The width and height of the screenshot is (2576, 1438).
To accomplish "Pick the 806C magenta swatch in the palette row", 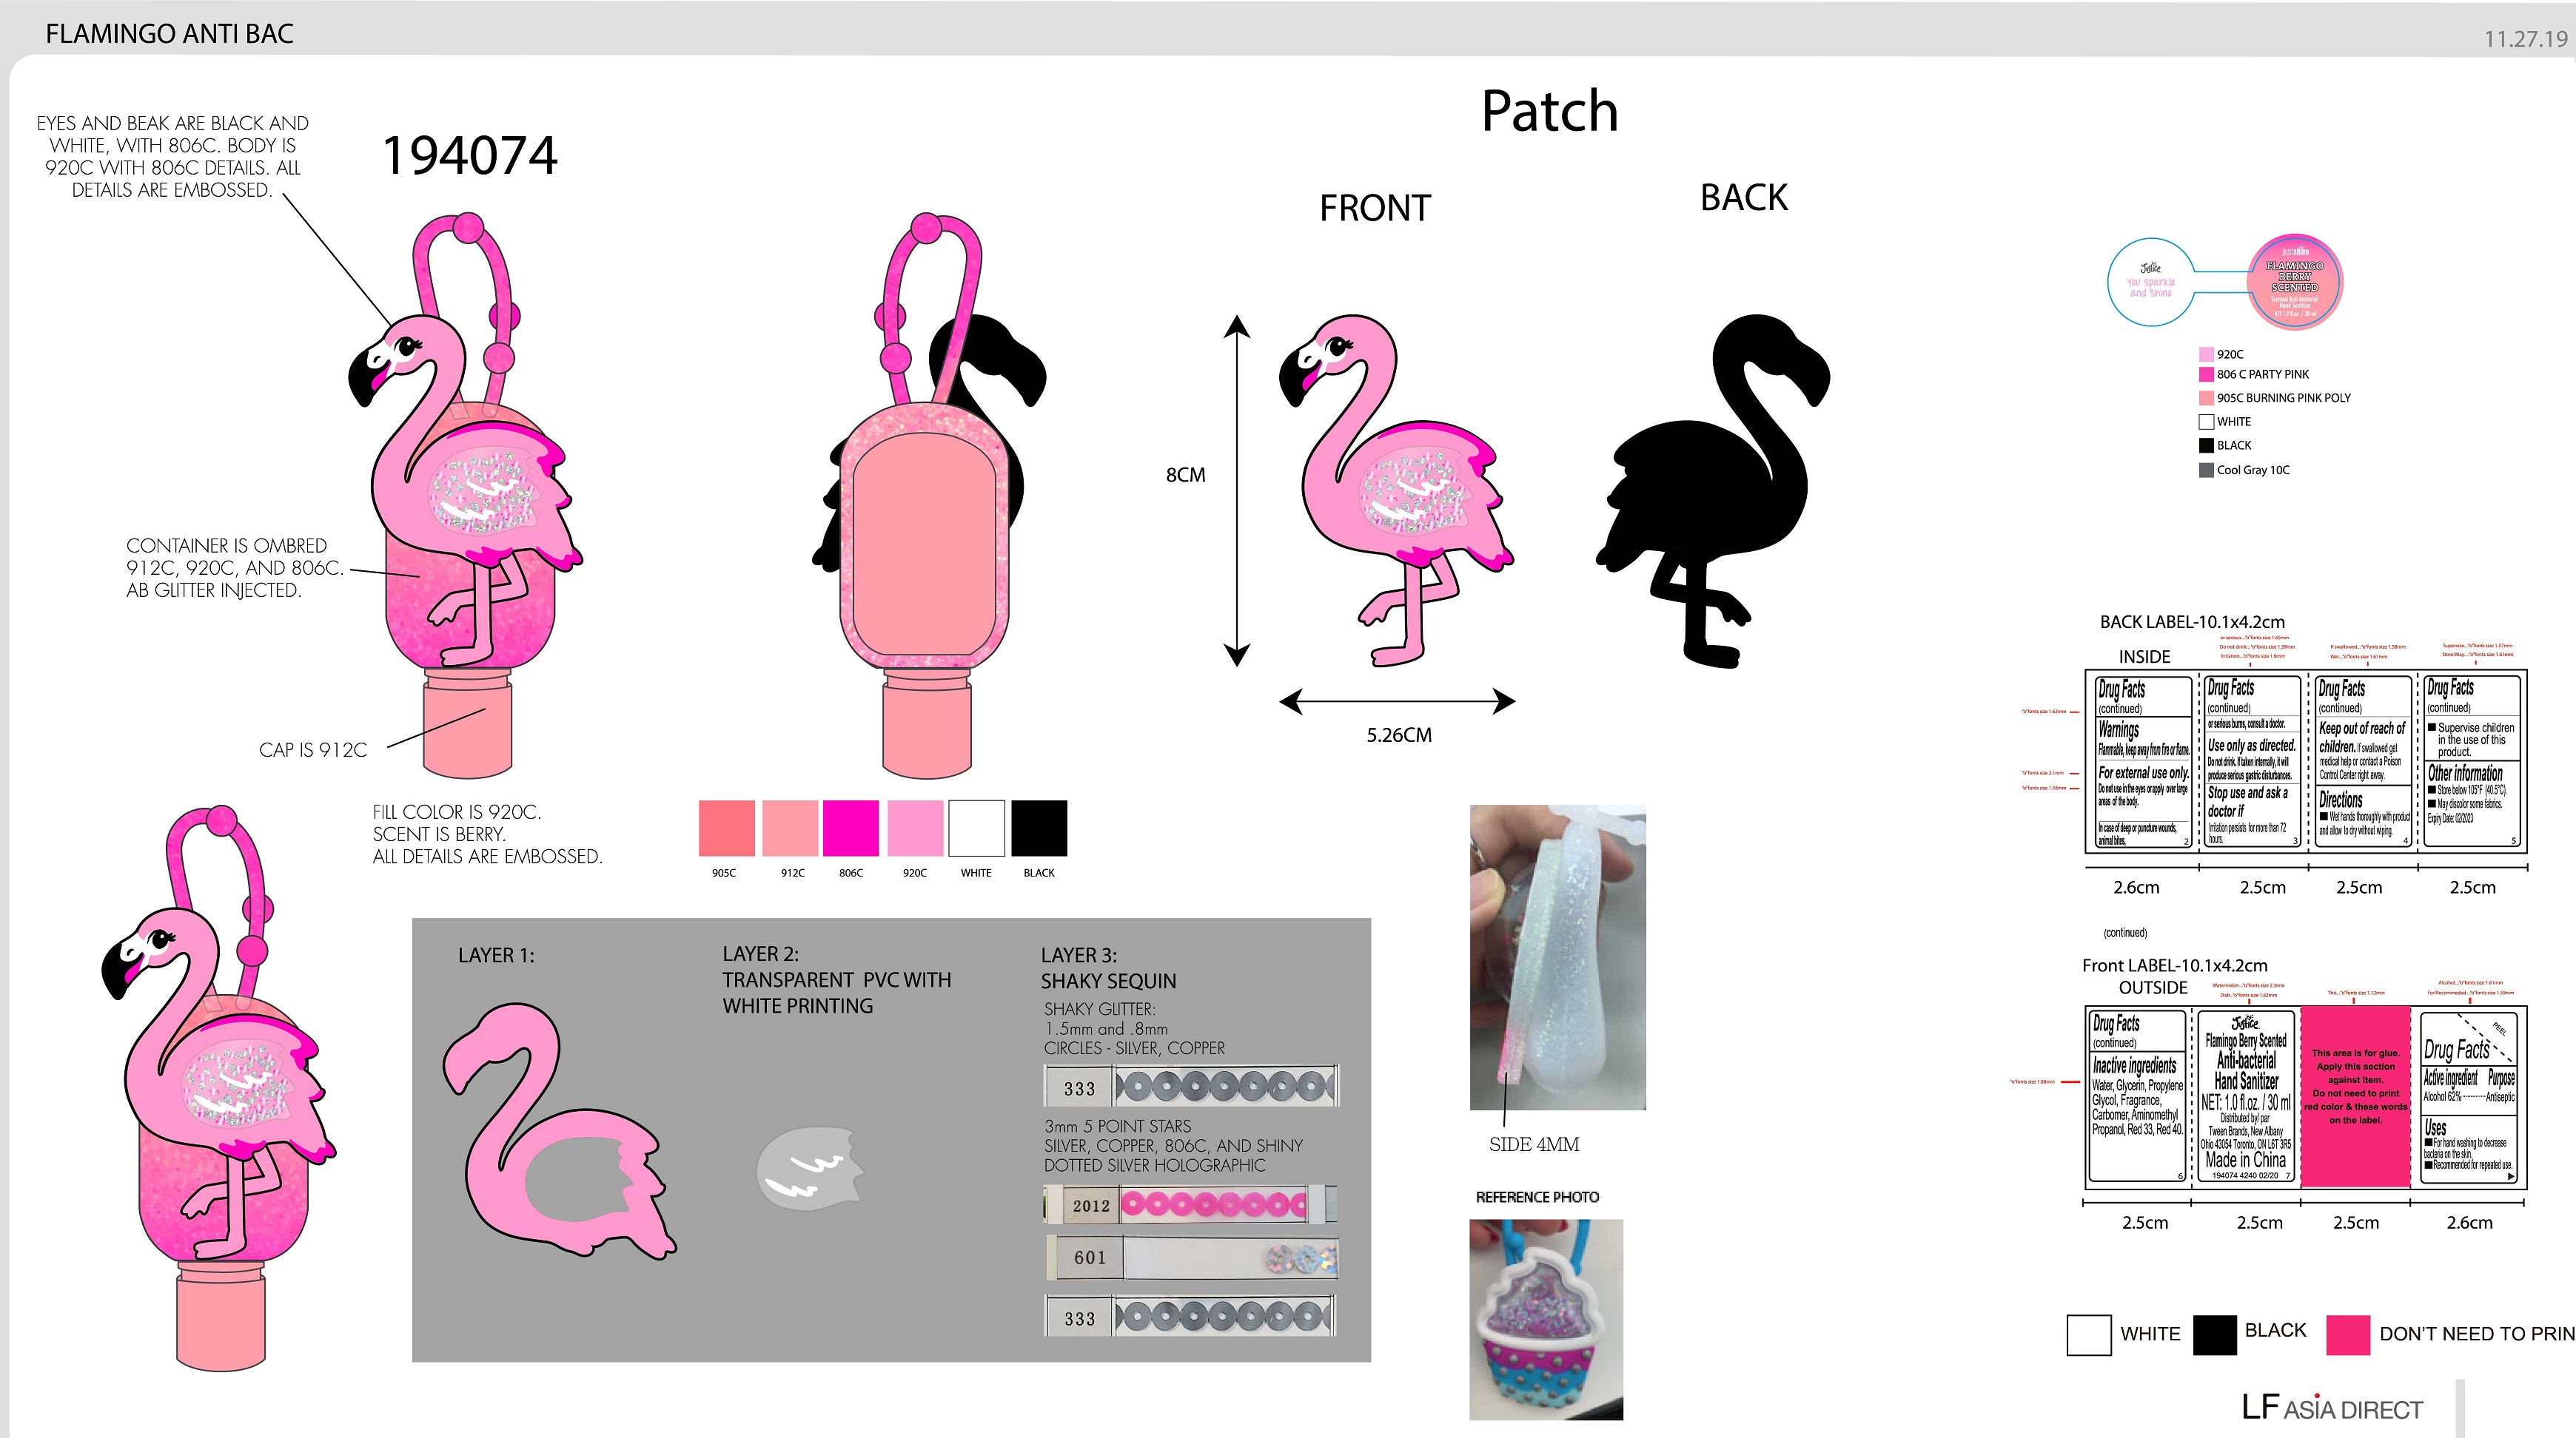I will [851, 828].
